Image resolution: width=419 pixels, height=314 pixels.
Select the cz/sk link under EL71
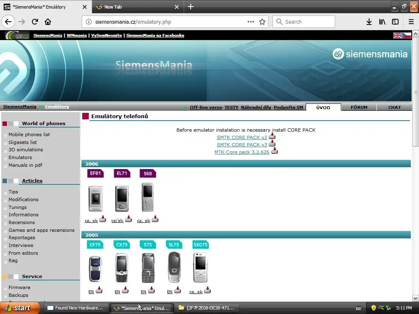click(x=117, y=220)
